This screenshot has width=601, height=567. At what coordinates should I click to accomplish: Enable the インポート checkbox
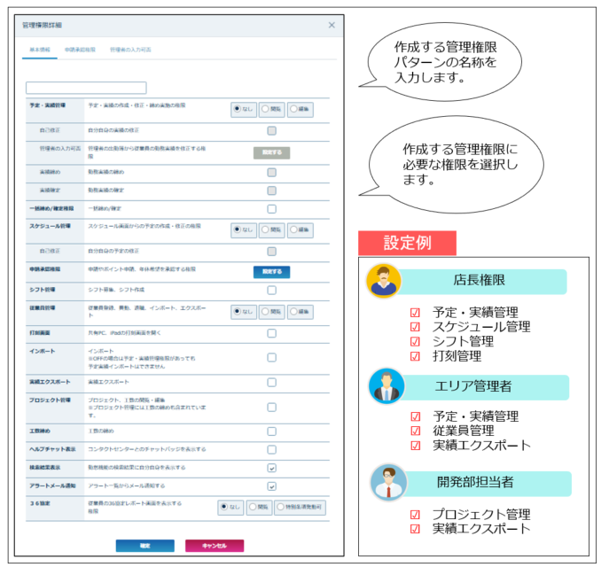272,358
